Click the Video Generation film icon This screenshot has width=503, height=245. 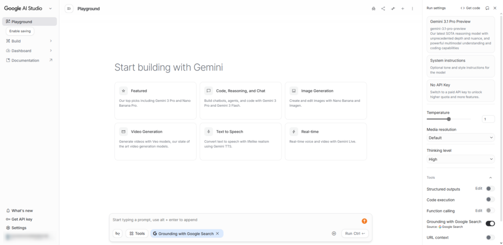pos(123,131)
